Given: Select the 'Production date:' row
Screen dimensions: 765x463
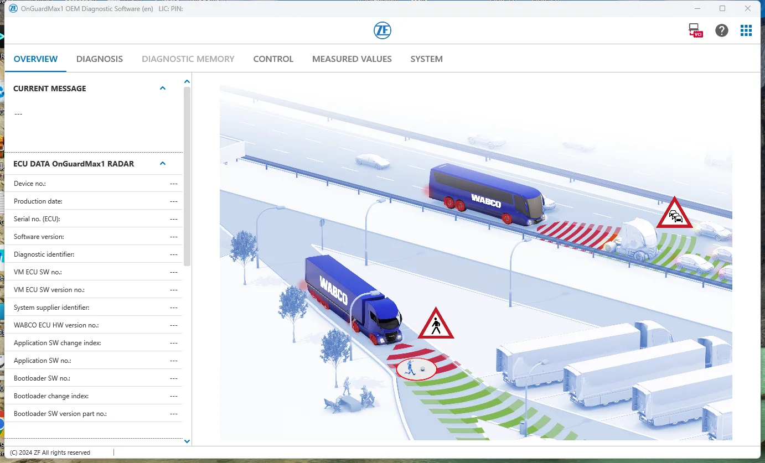Looking at the screenshot, I should tap(94, 201).
